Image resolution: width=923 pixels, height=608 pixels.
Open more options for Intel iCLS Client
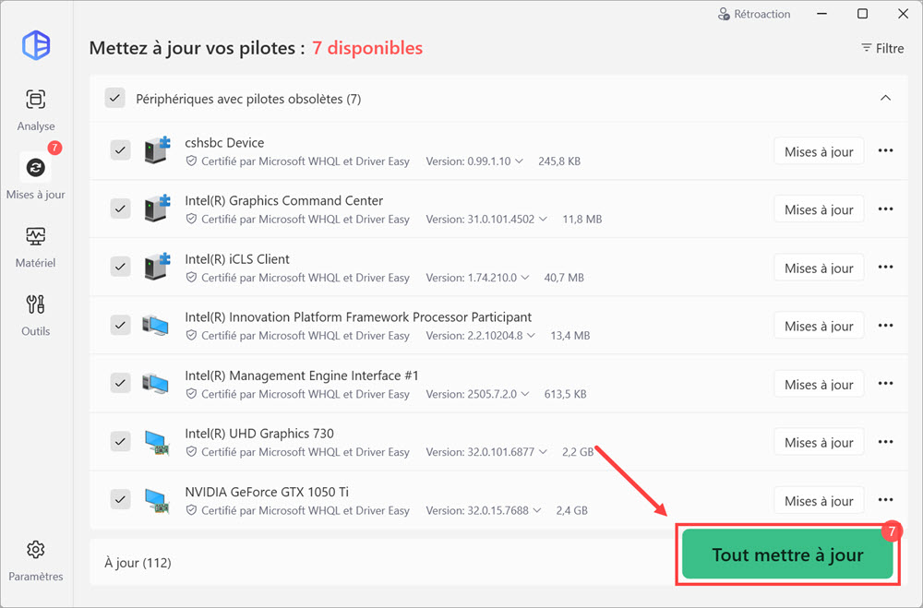pos(885,268)
